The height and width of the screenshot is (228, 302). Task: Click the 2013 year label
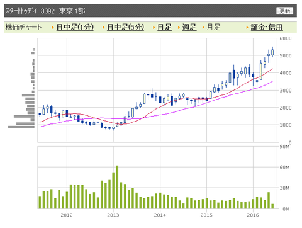click(x=113, y=215)
